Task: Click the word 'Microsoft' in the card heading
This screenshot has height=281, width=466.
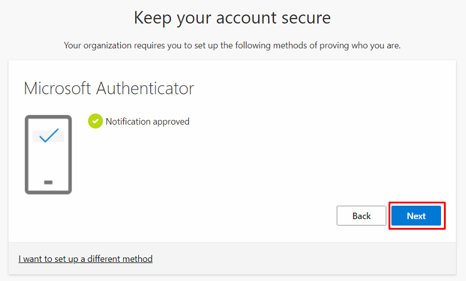Action: coord(58,88)
